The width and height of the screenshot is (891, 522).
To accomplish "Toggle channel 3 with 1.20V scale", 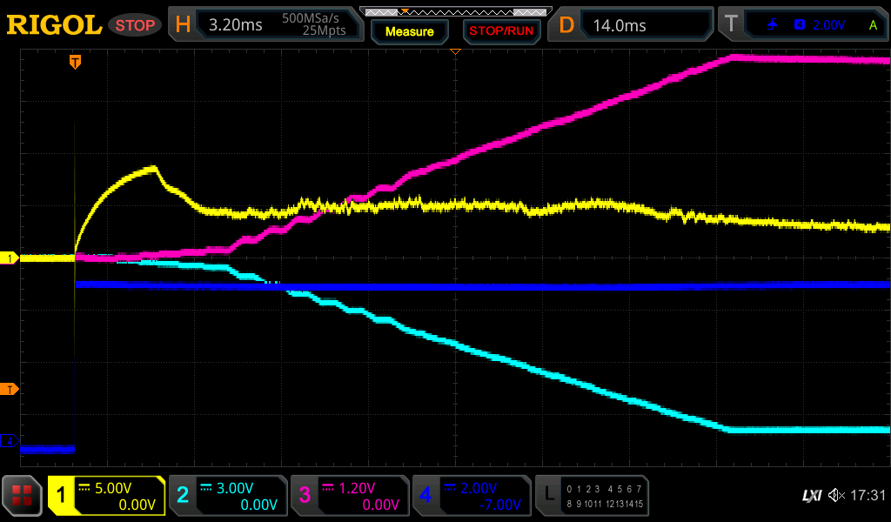I will [350, 495].
